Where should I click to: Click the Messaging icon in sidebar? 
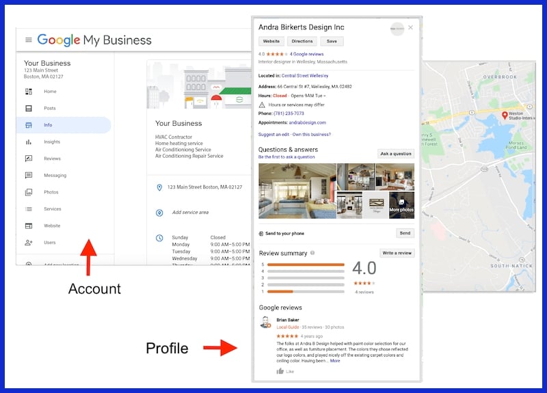pos(29,175)
